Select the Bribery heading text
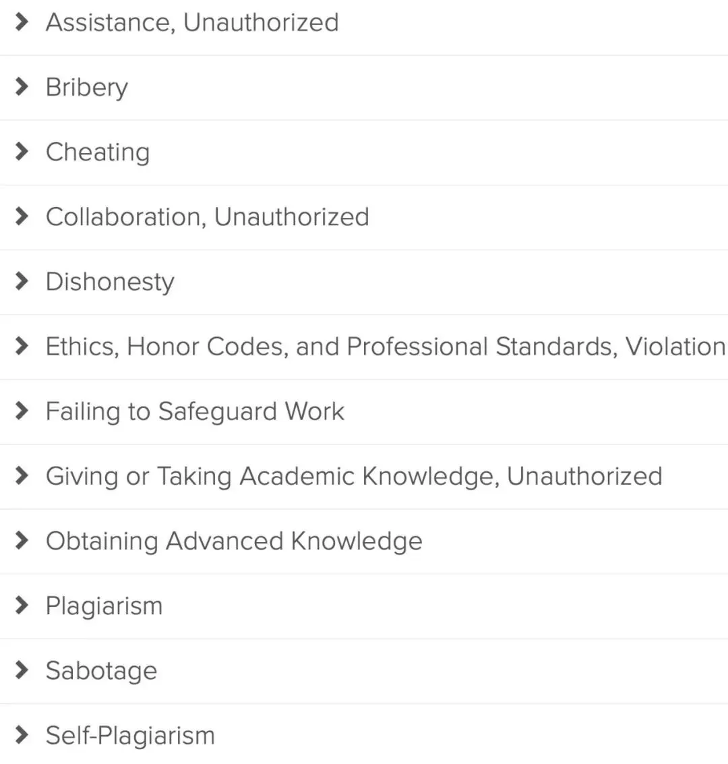The height and width of the screenshot is (764, 728). [x=86, y=88]
